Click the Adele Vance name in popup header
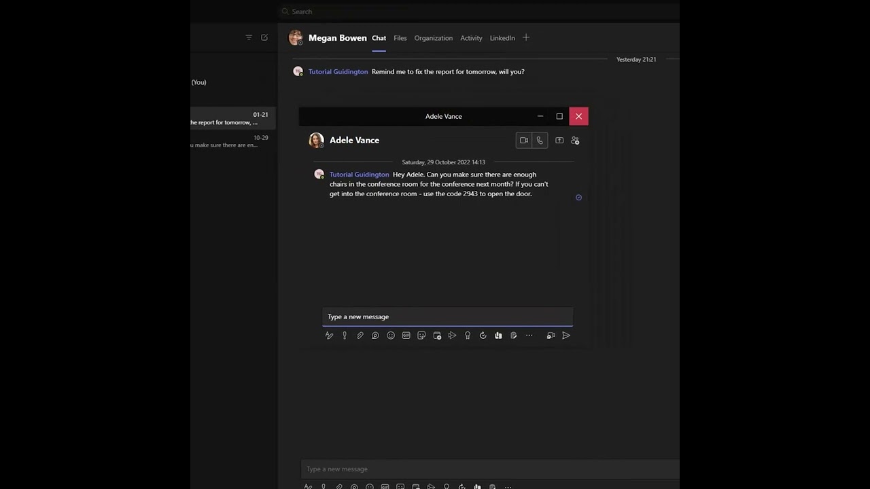 point(354,141)
